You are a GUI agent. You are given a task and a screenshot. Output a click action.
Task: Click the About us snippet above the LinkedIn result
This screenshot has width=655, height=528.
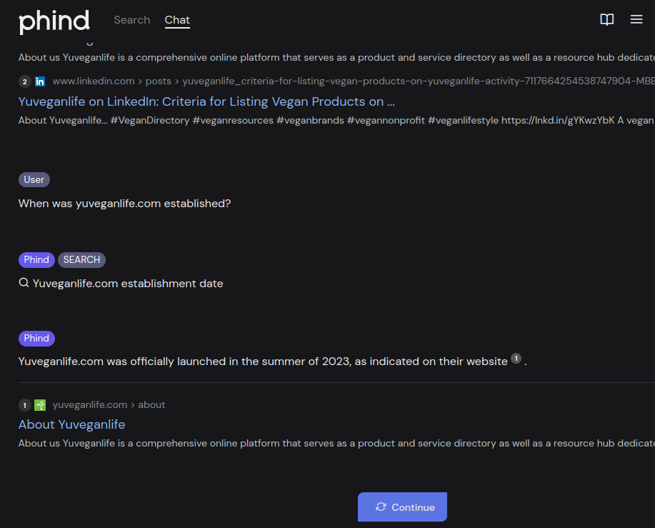[x=336, y=57]
